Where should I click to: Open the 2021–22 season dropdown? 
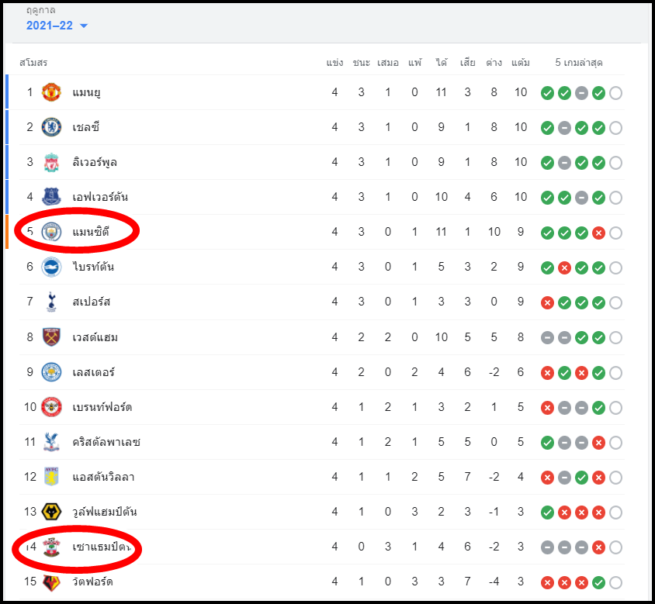(57, 26)
